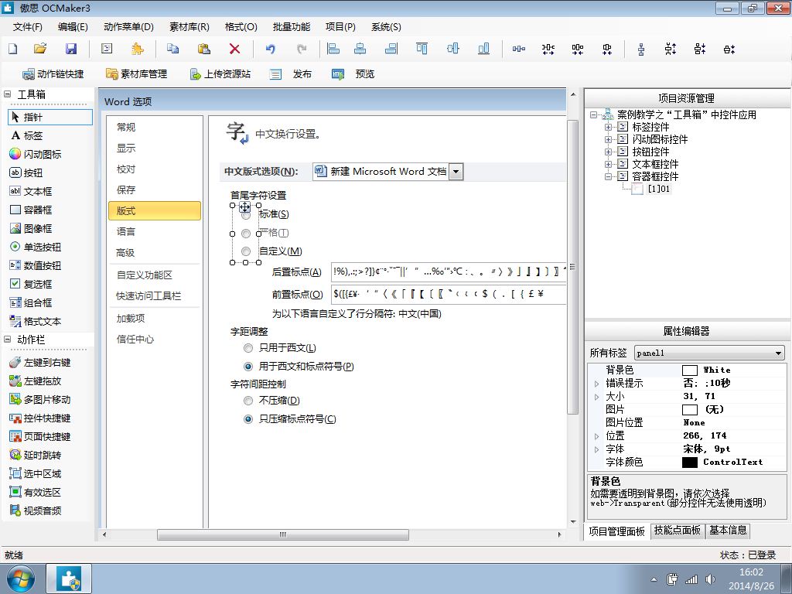
Task: Select the 单选按钮 tool in toolbox
Action: (x=36, y=247)
